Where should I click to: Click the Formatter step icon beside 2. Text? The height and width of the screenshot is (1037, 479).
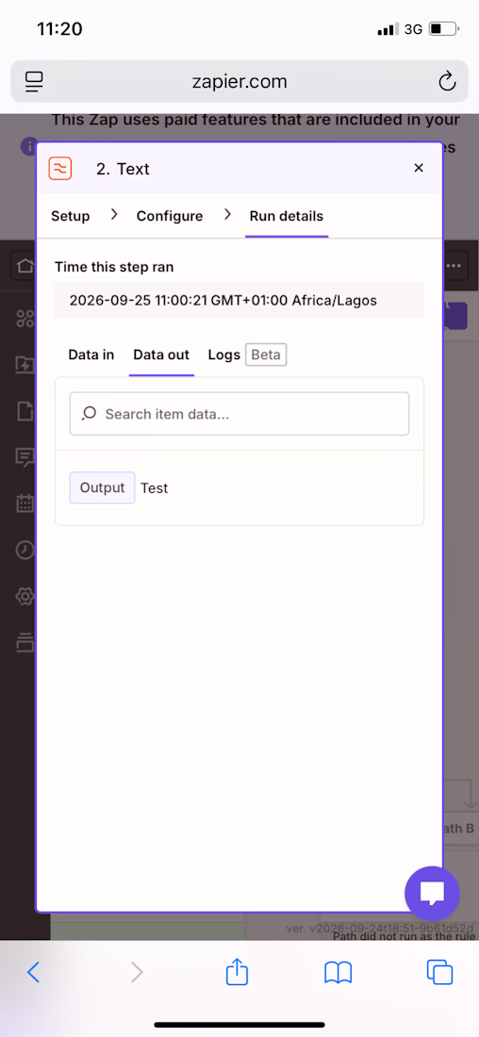[60, 169]
